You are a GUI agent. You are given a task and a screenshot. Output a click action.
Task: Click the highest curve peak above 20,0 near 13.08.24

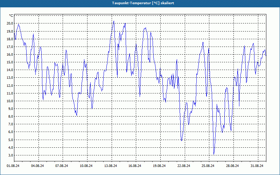click(114, 21)
